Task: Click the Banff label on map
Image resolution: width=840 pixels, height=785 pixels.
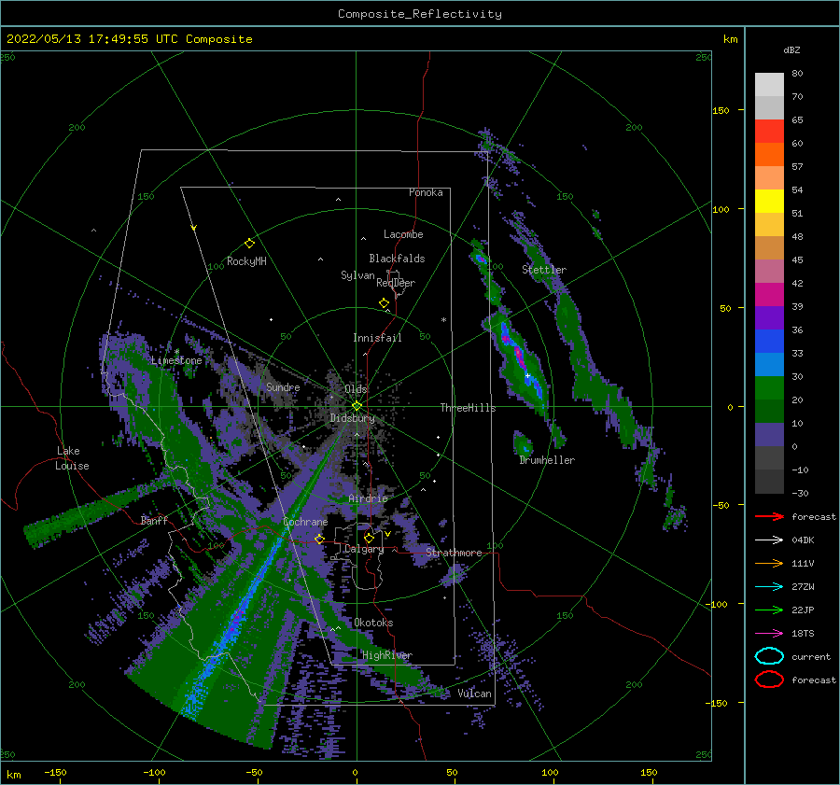Action: pos(154,520)
